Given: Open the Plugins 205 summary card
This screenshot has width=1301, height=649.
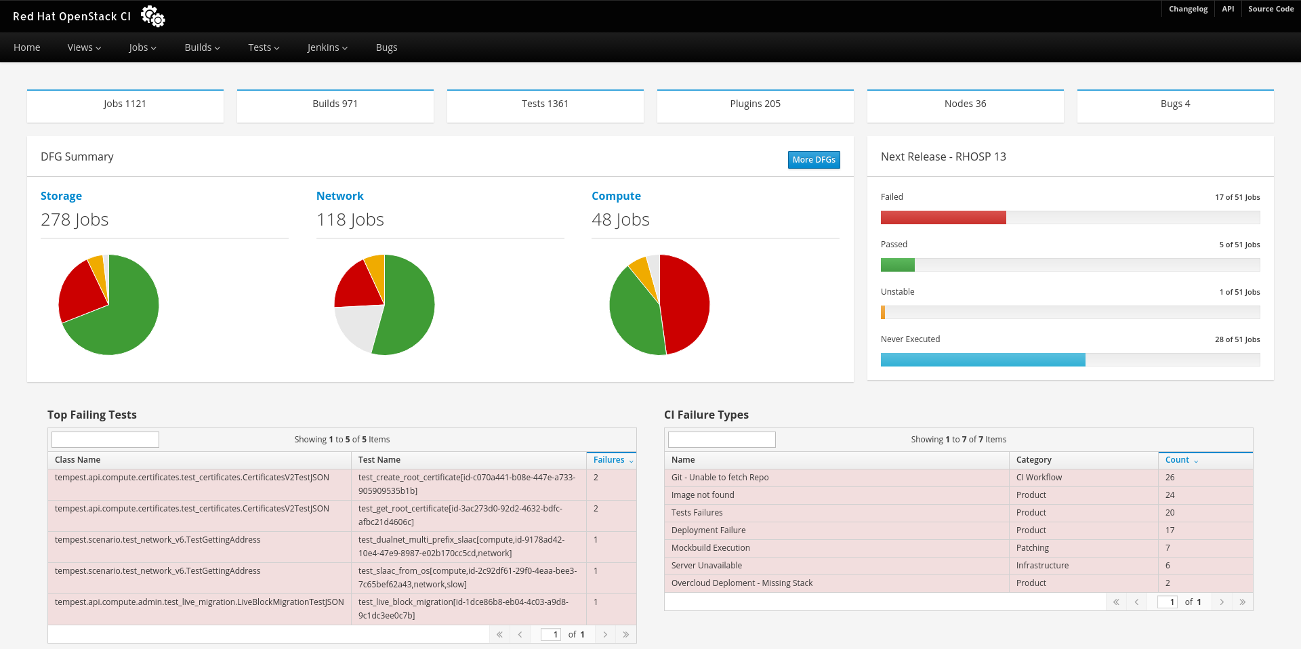Looking at the screenshot, I should [756, 106].
